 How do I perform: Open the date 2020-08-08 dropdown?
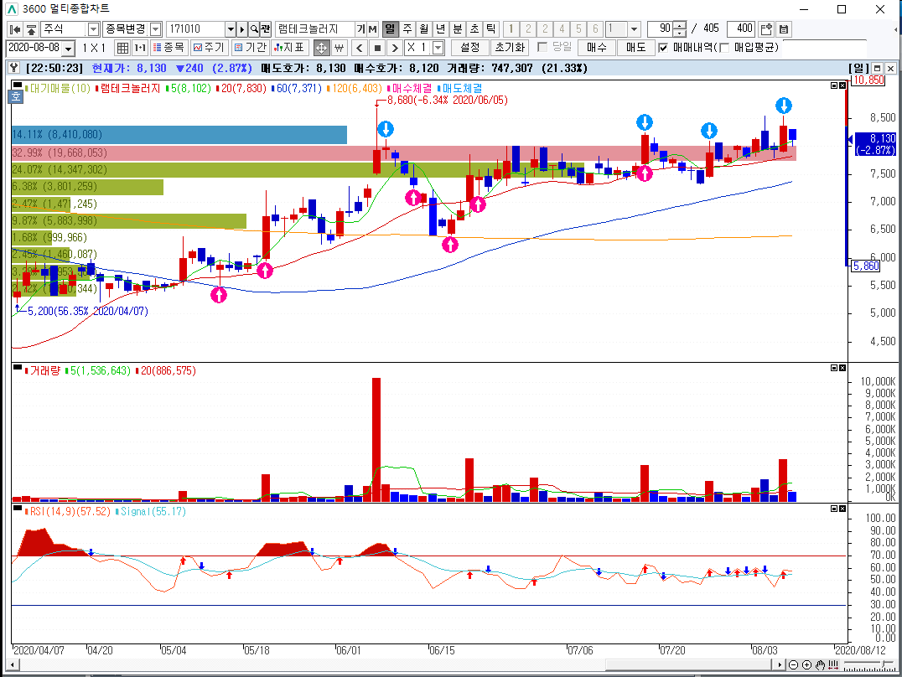(x=68, y=48)
